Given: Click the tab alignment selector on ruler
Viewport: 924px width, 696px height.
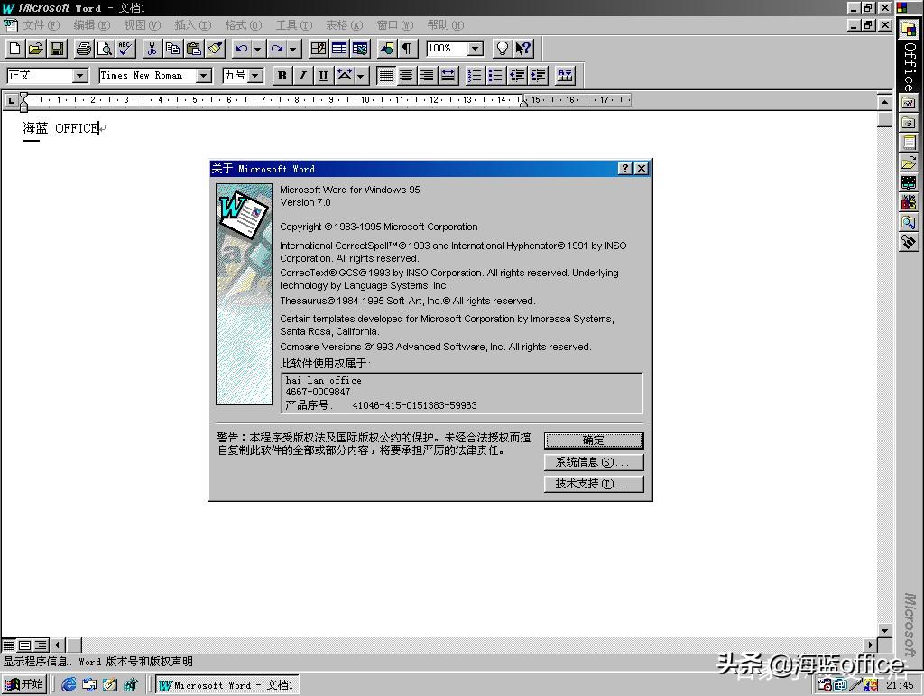Looking at the screenshot, I should pos(11,101).
